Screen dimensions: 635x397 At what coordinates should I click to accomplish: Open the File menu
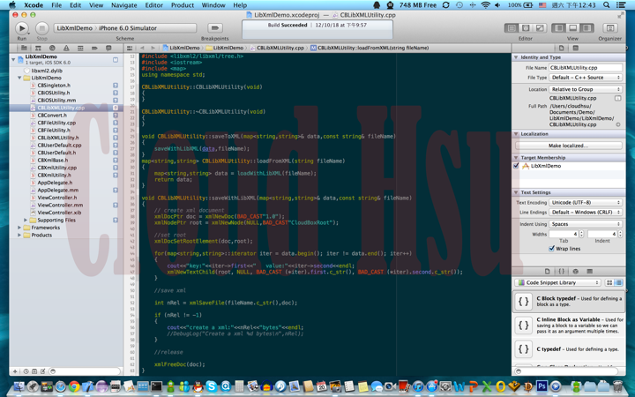(56, 5)
